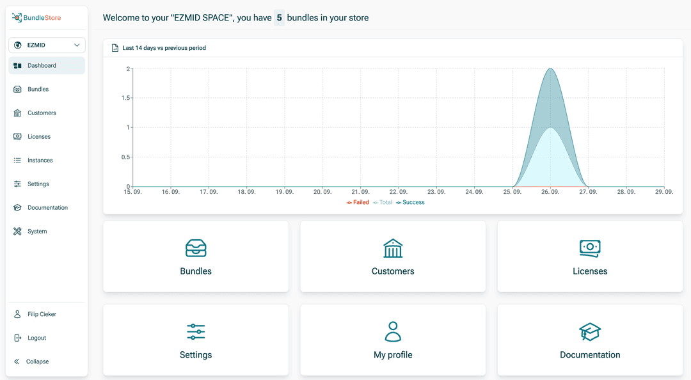
Task: Click the chart peak at 26. 09.
Action: [550, 68]
